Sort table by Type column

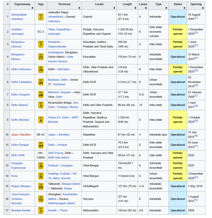click(x=166, y=8)
